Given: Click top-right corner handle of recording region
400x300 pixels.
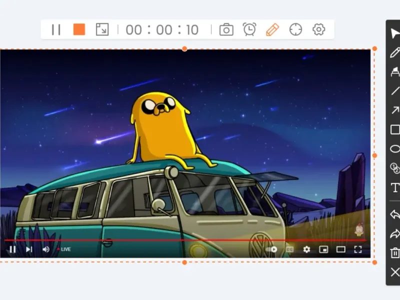Looking at the screenshot, I should coord(374,48).
